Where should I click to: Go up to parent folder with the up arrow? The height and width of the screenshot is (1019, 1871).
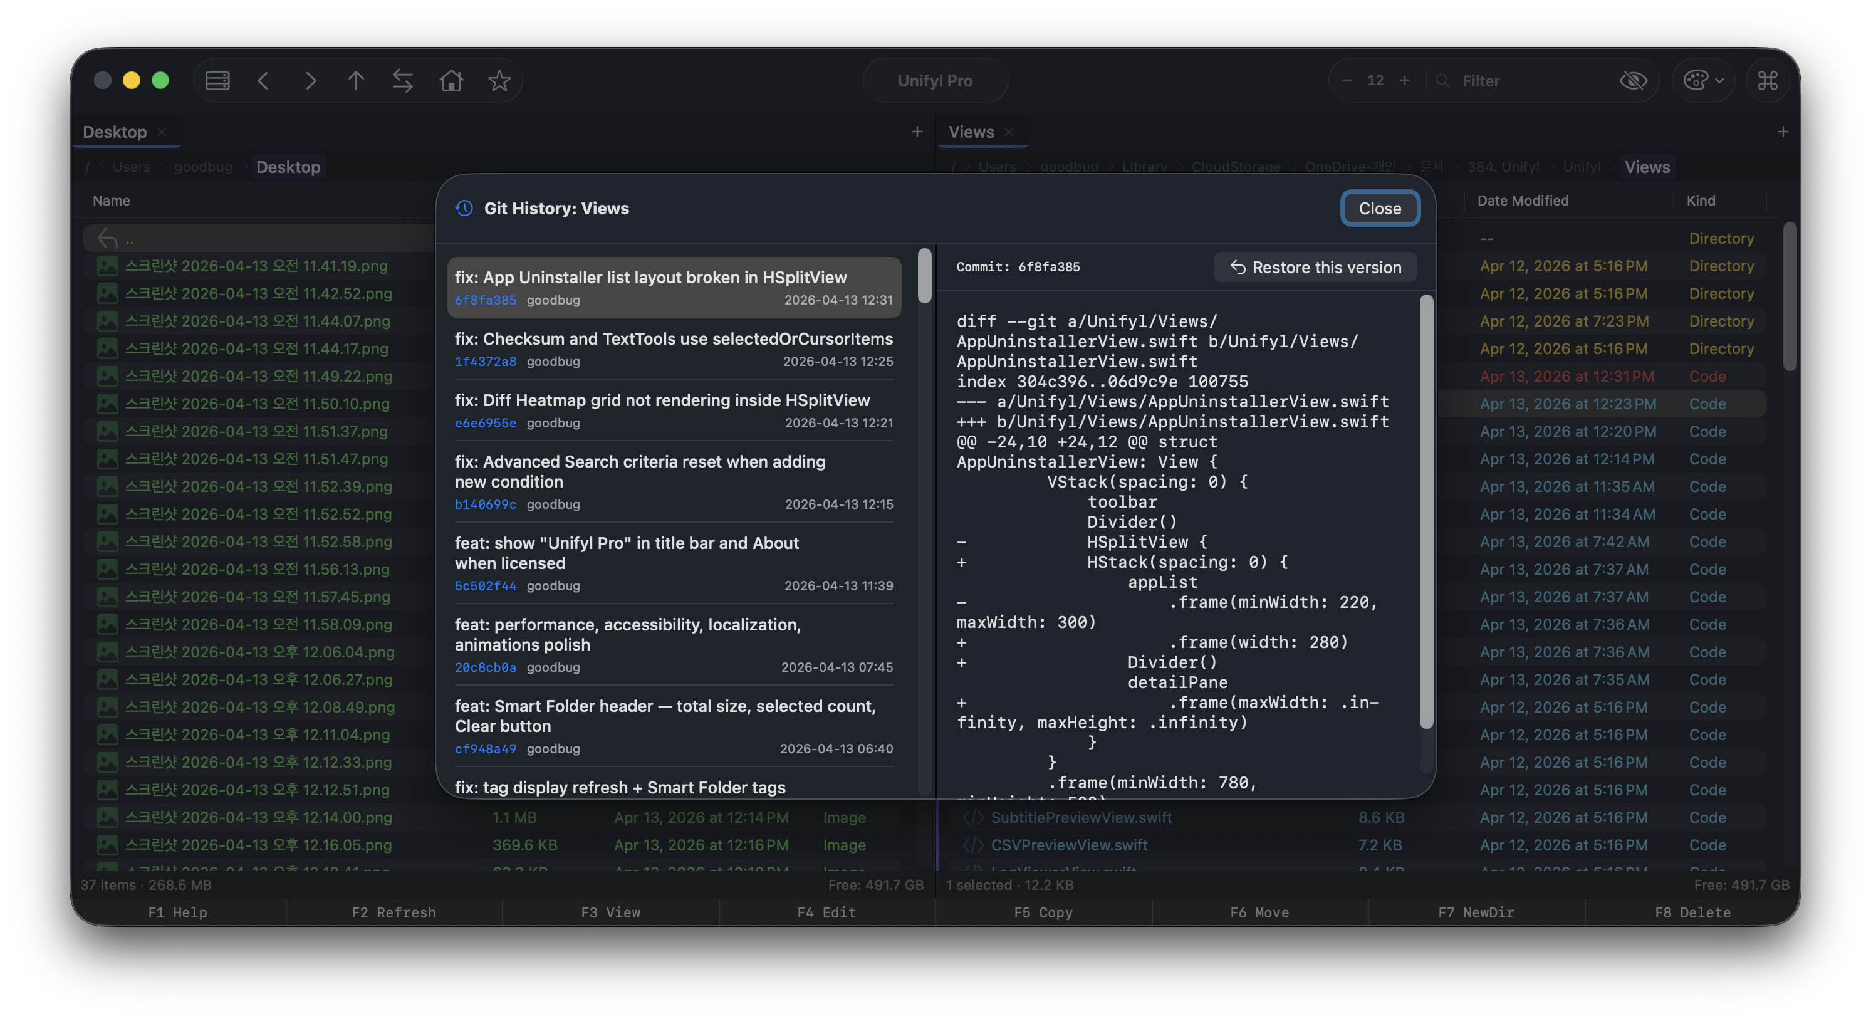click(x=357, y=81)
